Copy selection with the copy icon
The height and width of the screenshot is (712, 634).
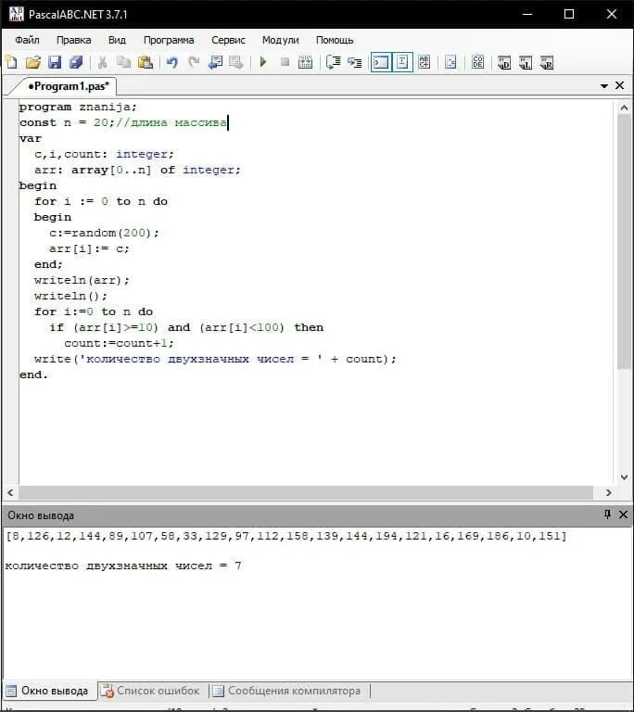tap(123, 62)
